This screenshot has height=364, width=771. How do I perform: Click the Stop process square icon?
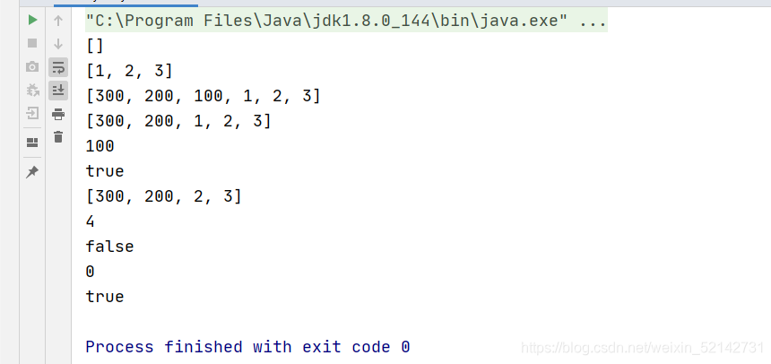32,43
